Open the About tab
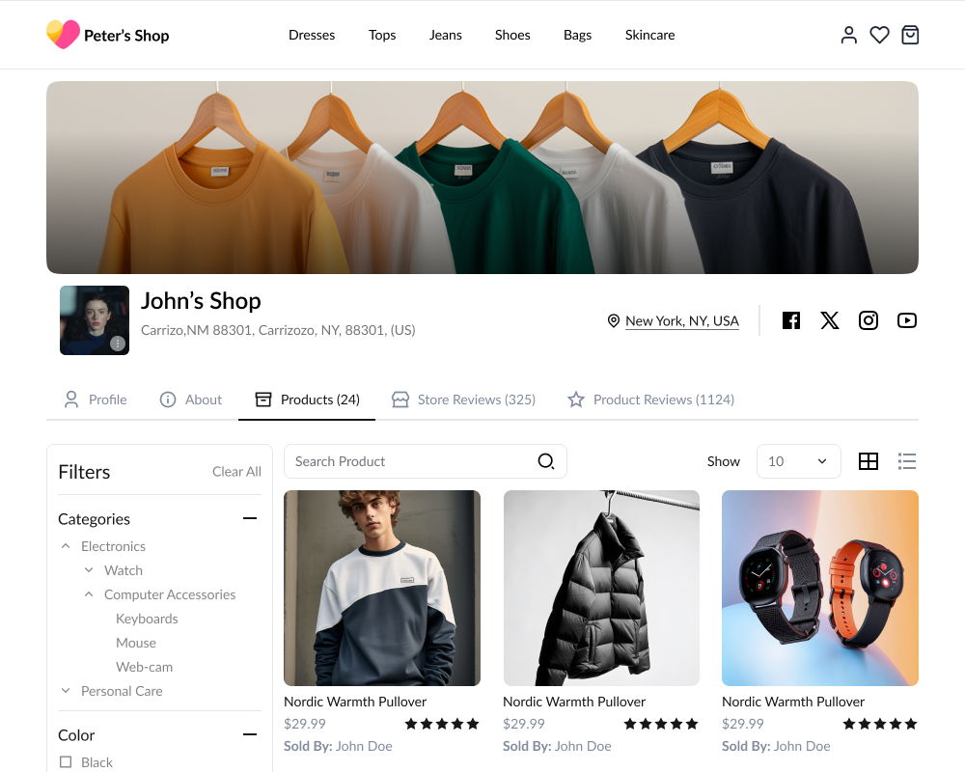 click(x=190, y=400)
